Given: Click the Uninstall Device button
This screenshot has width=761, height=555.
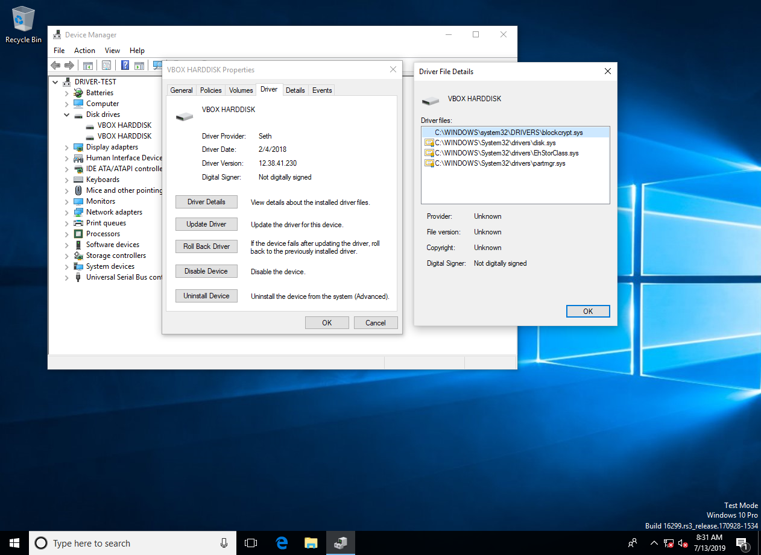Looking at the screenshot, I should [x=206, y=296].
